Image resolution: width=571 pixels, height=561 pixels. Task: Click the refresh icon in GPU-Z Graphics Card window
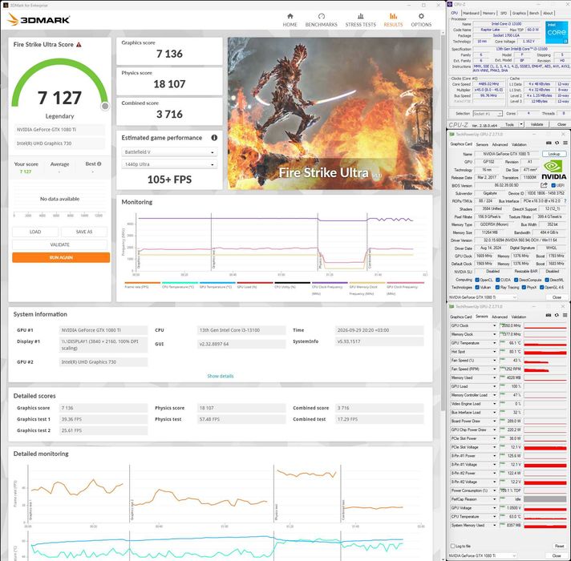point(557,143)
